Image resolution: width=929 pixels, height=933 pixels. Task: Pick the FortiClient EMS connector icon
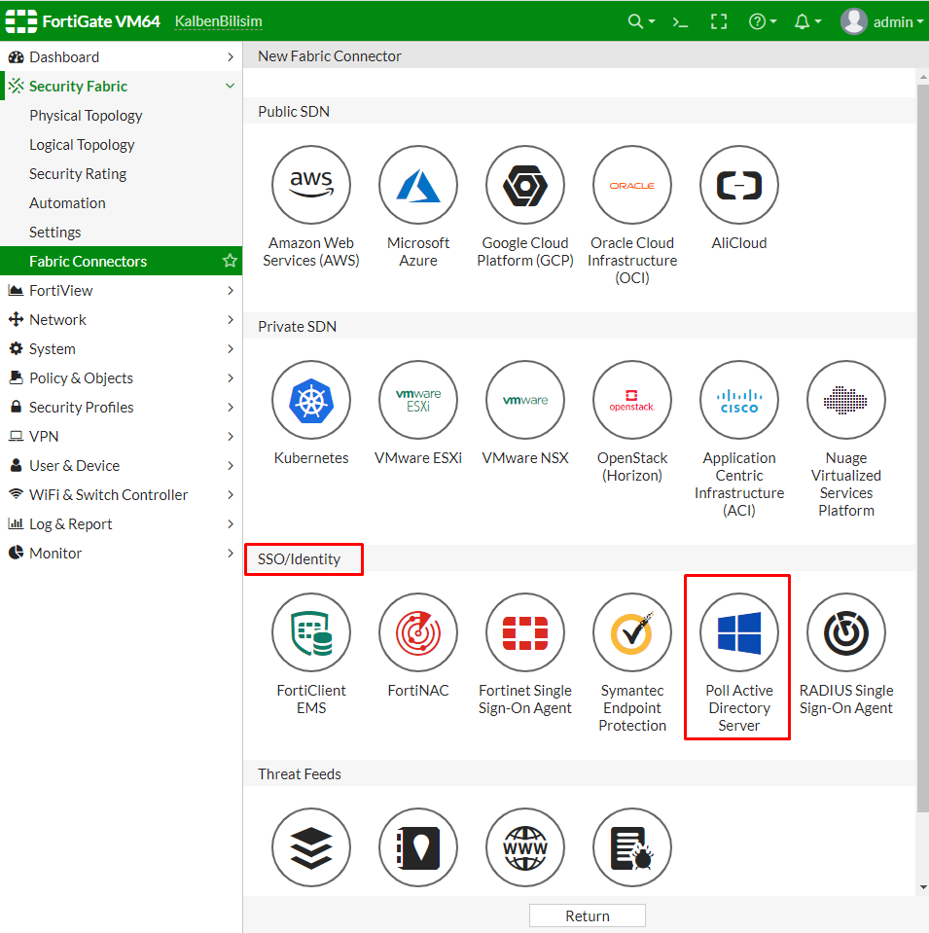point(311,632)
